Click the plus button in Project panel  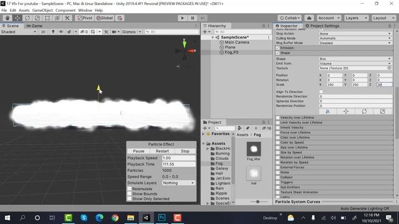pyautogui.click(x=205, y=128)
